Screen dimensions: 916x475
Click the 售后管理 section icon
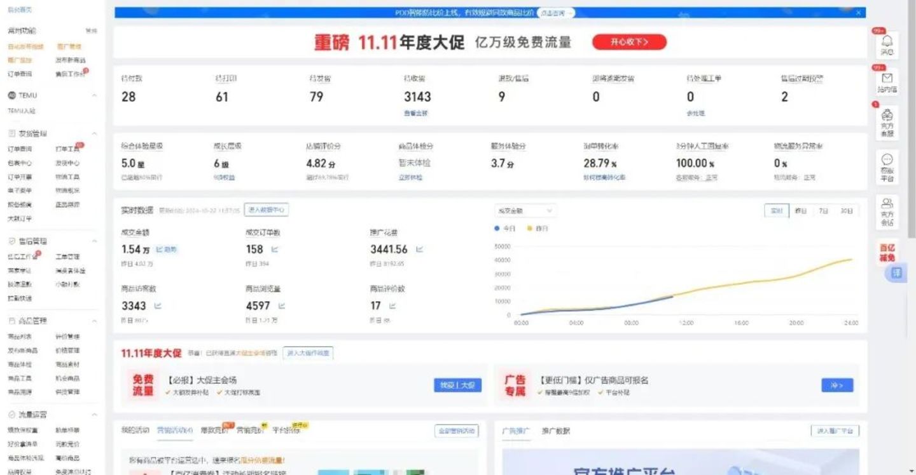12,241
